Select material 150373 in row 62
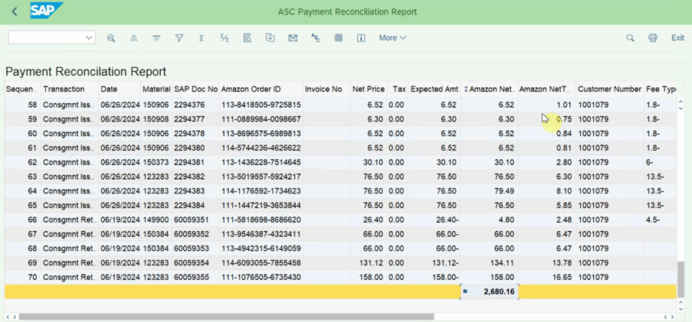The image size is (692, 322). point(156,162)
